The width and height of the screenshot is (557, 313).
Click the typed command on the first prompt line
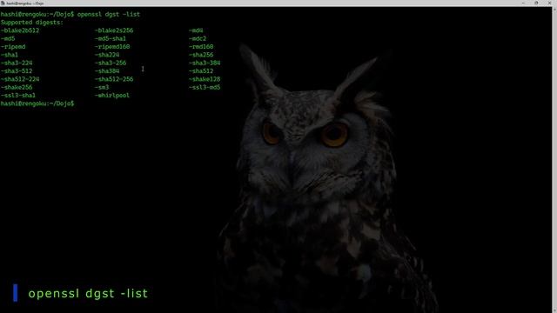109,14
